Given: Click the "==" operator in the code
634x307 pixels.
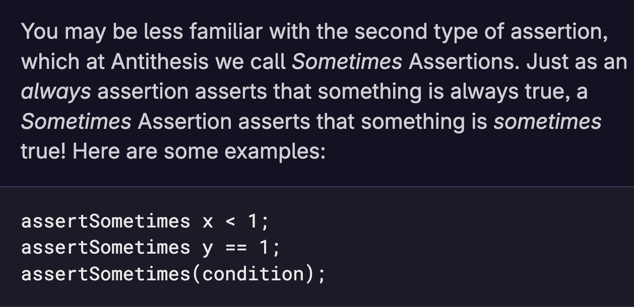Looking at the screenshot, I should [x=236, y=248].
